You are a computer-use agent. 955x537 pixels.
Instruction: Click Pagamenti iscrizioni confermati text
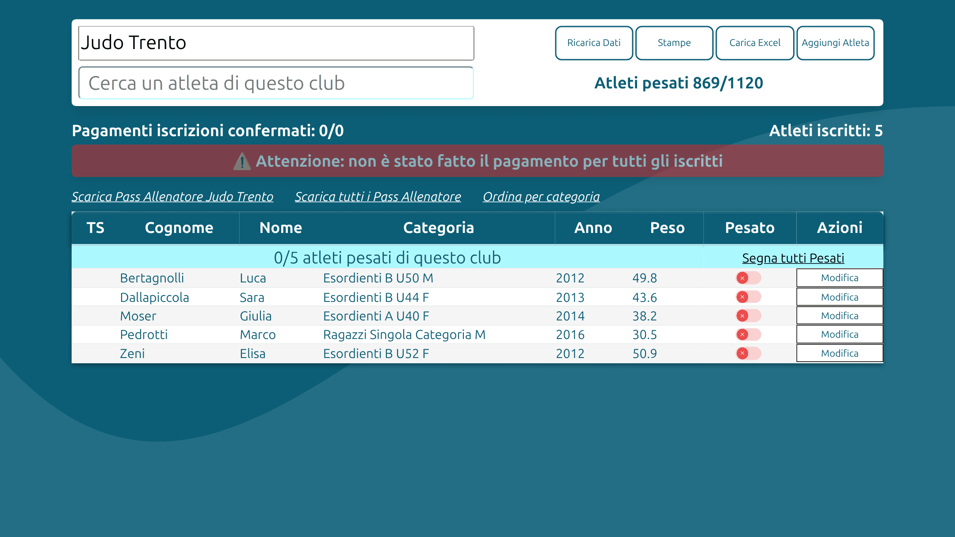pyautogui.click(x=208, y=131)
